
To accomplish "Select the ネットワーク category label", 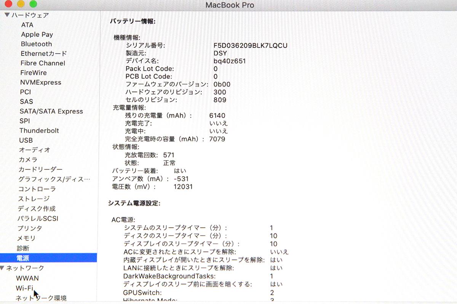I will 25,268.
